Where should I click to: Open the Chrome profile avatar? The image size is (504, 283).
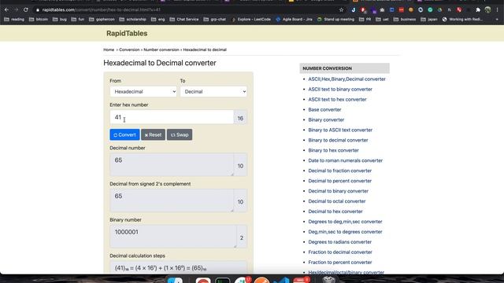(x=487, y=10)
